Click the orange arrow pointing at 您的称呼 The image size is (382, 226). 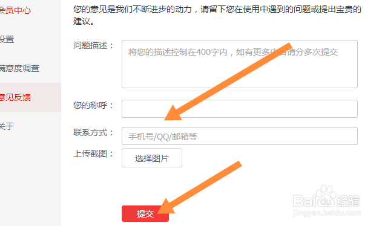coord(228,82)
